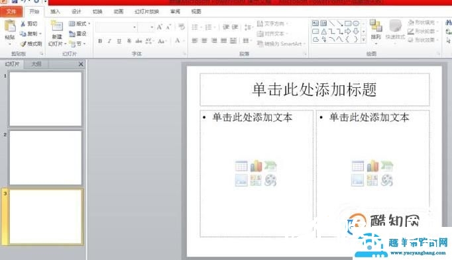Switch to the Outline (大纲) pane tab
The height and width of the screenshot is (260, 452).
[x=36, y=64]
